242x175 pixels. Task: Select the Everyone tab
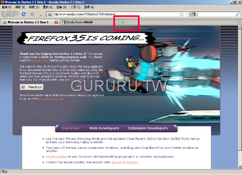point(71,128)
